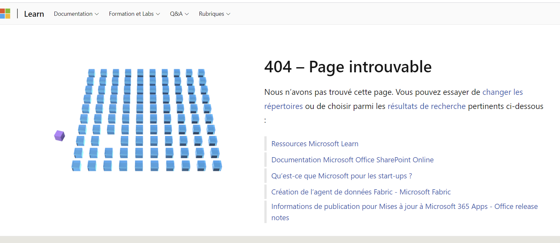
Task: Click the Microsoft logo icon
Action: (x=5, y=14)
